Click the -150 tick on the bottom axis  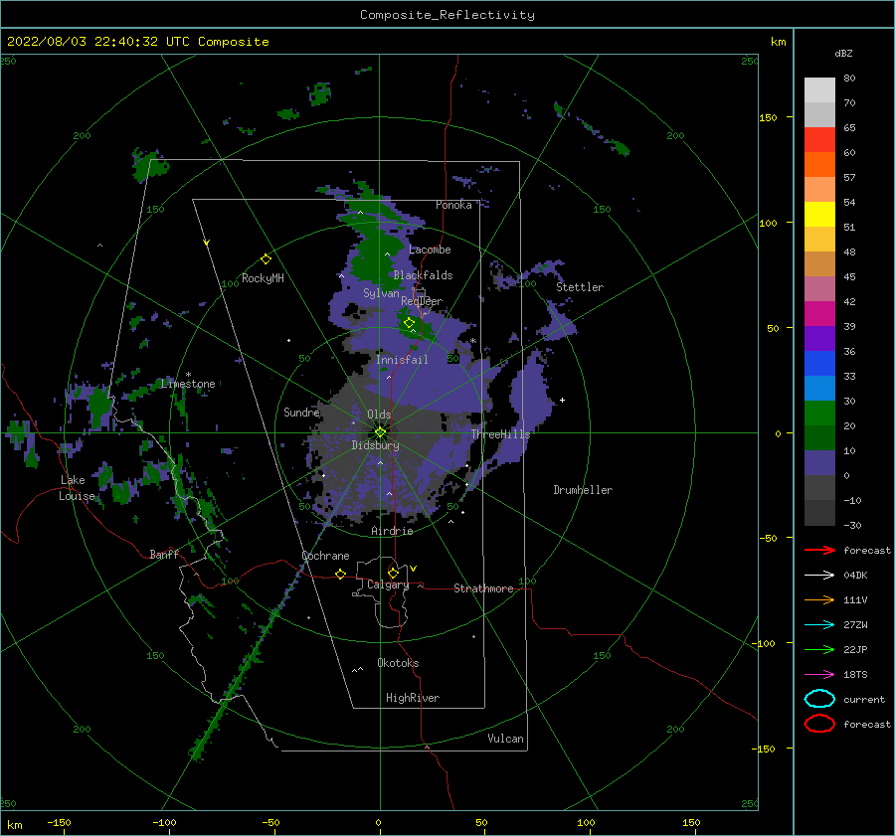[59, 822]
